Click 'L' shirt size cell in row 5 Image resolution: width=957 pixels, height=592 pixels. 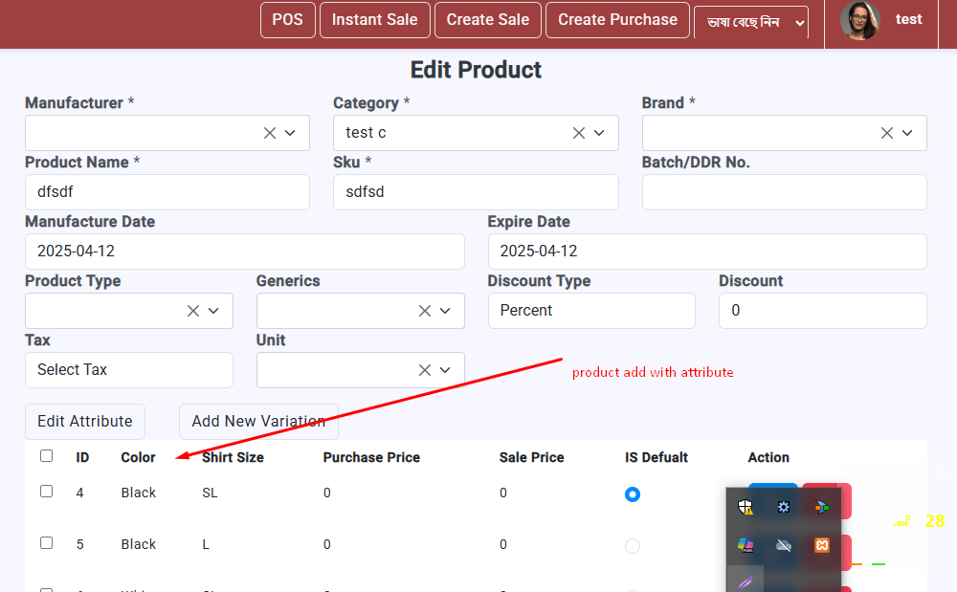point(206,544)
